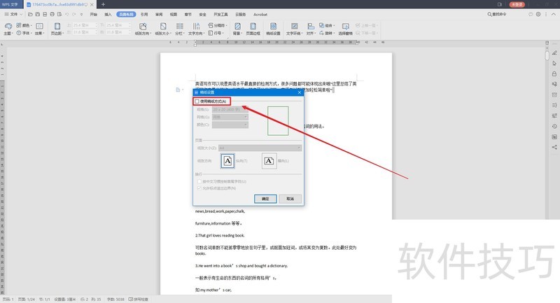The image size is (560, 303).
Task: Click the redo arrow icon
Action: point(74,14)
